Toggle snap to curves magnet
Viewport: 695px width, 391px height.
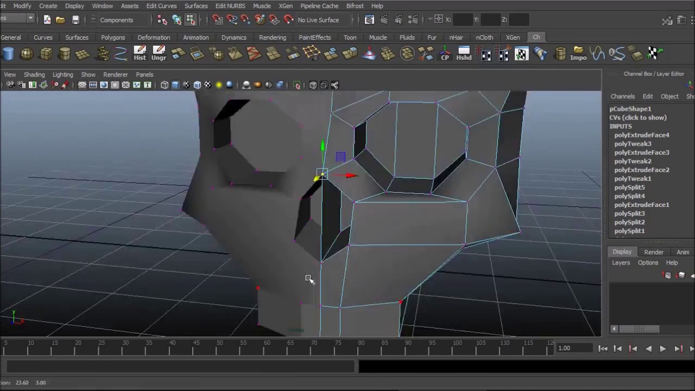[232, 20]
